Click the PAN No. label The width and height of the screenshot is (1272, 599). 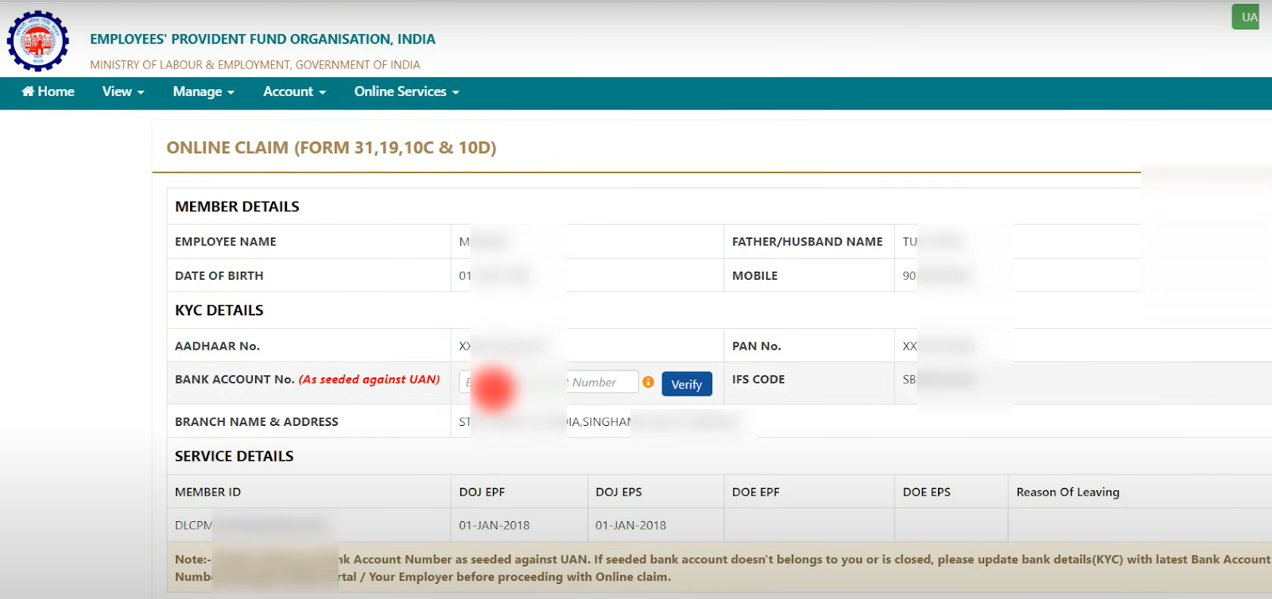click(x=757, y=346)
